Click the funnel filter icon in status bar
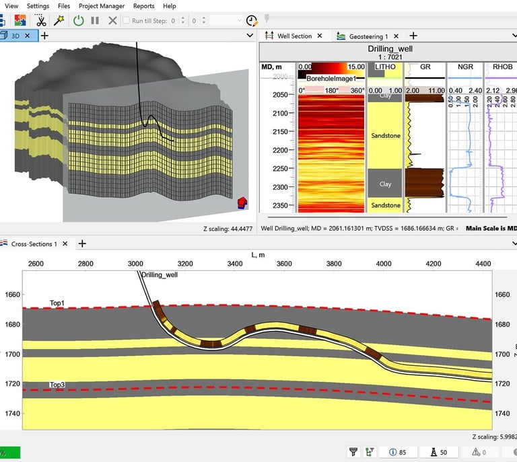The height and width of the screenshot is (462, 517). (353, 453)
